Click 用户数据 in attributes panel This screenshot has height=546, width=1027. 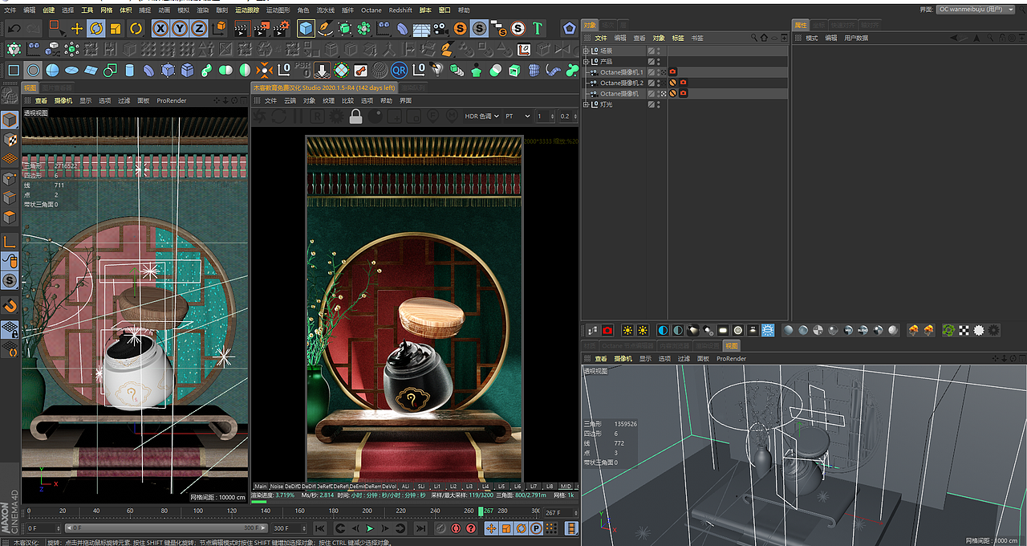tap(855, 38)
